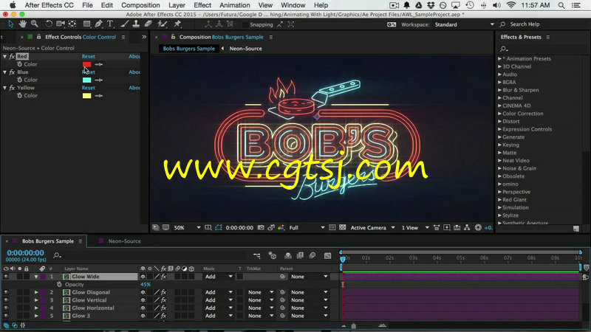Open the Animation menu
The image size is (591, 332).
pyautogui.click(x=235, y=5)
